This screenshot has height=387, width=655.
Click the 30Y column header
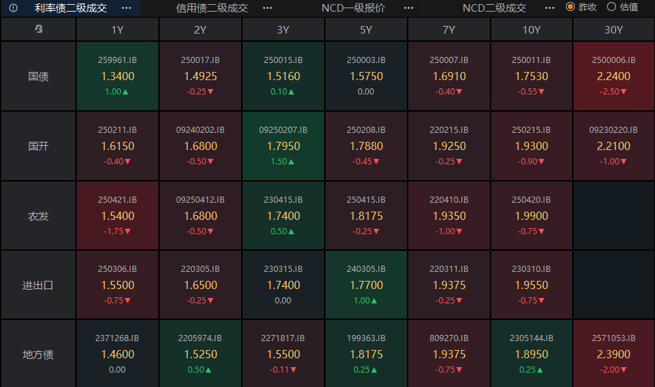pos(614,29)
